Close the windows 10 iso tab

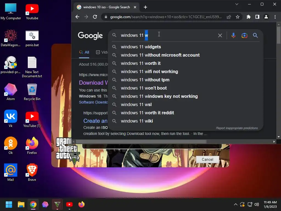pos(135,7)
